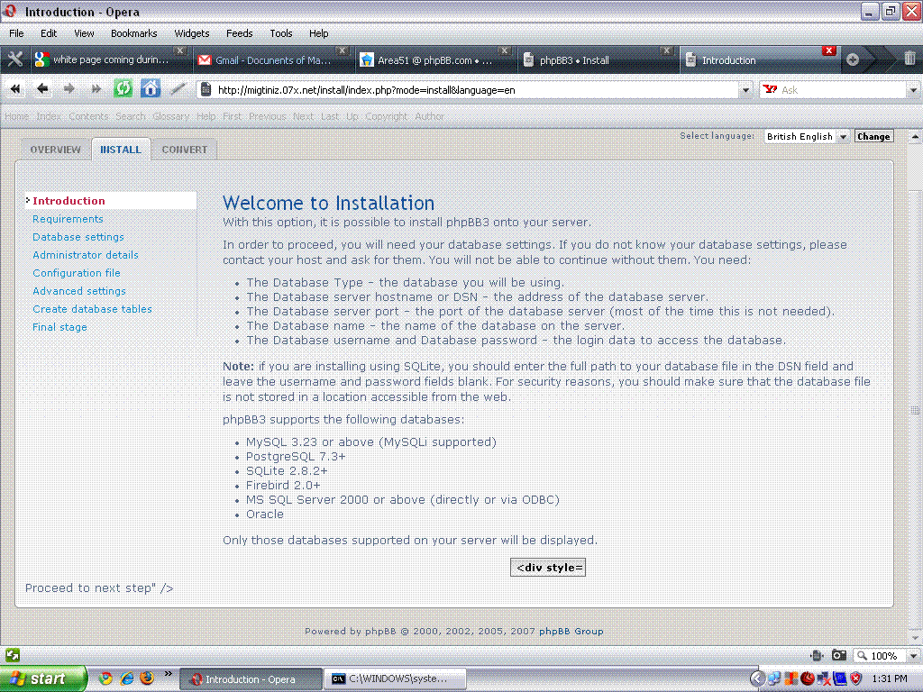The height and width of the screenshot is (692, 923).
Task: Select Introduction in the sidebar
Action: [69, 201]
